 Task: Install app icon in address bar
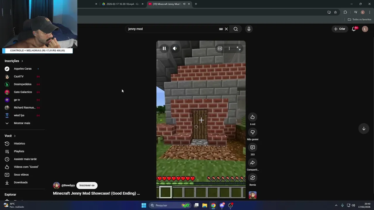329,12
